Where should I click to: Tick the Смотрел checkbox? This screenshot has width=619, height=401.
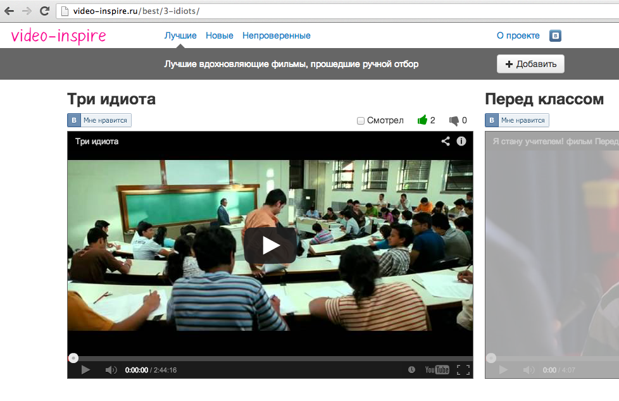click(360, 121)
